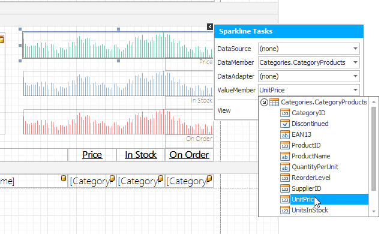This screenshot has height=234, width=390.
Task: Click the data binding icon on the Price cell
Action: pos(112,178)
